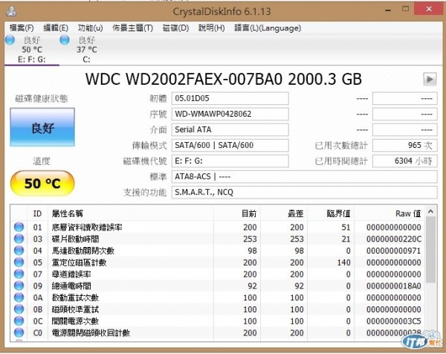
Task: Click the blue health dot beside 37 °C
Action: pos(65,40)
